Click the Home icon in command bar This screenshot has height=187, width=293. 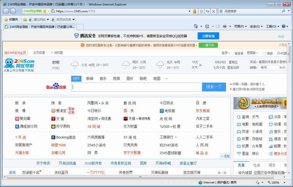coord(196,26)
